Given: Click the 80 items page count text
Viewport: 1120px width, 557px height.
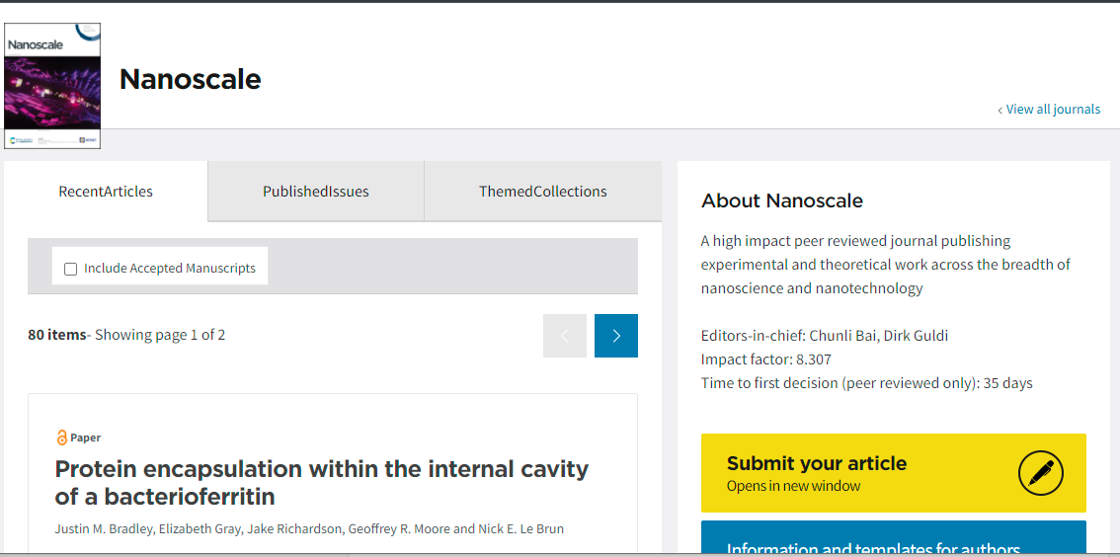Looking at the screenshot, I should (x=57, y=335).
